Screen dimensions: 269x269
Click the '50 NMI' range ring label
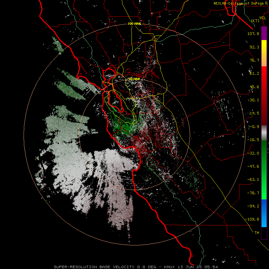coord(134,79)
